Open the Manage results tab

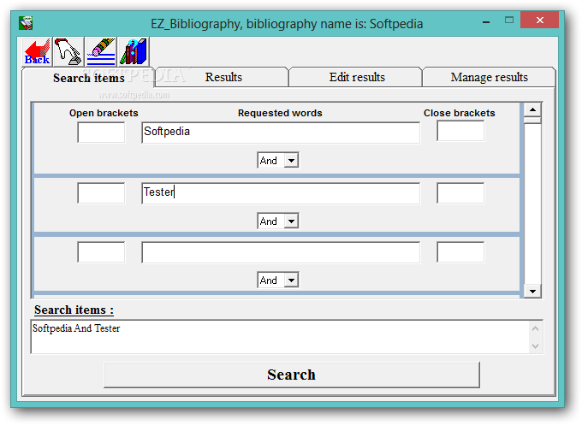coord(489,77)
